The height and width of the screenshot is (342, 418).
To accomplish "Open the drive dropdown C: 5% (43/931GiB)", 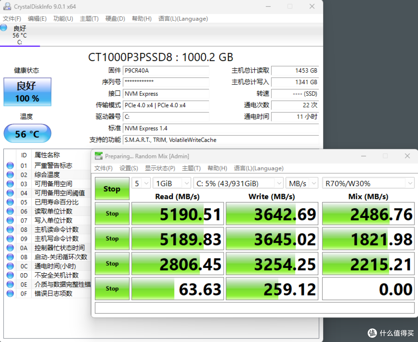I will point(238,183).
